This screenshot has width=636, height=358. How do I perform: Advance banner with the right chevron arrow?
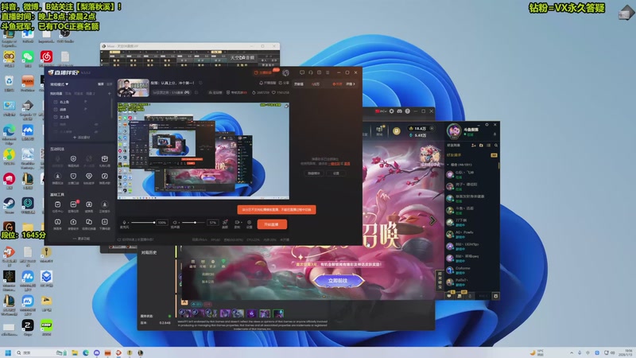(x=432, y=221)
